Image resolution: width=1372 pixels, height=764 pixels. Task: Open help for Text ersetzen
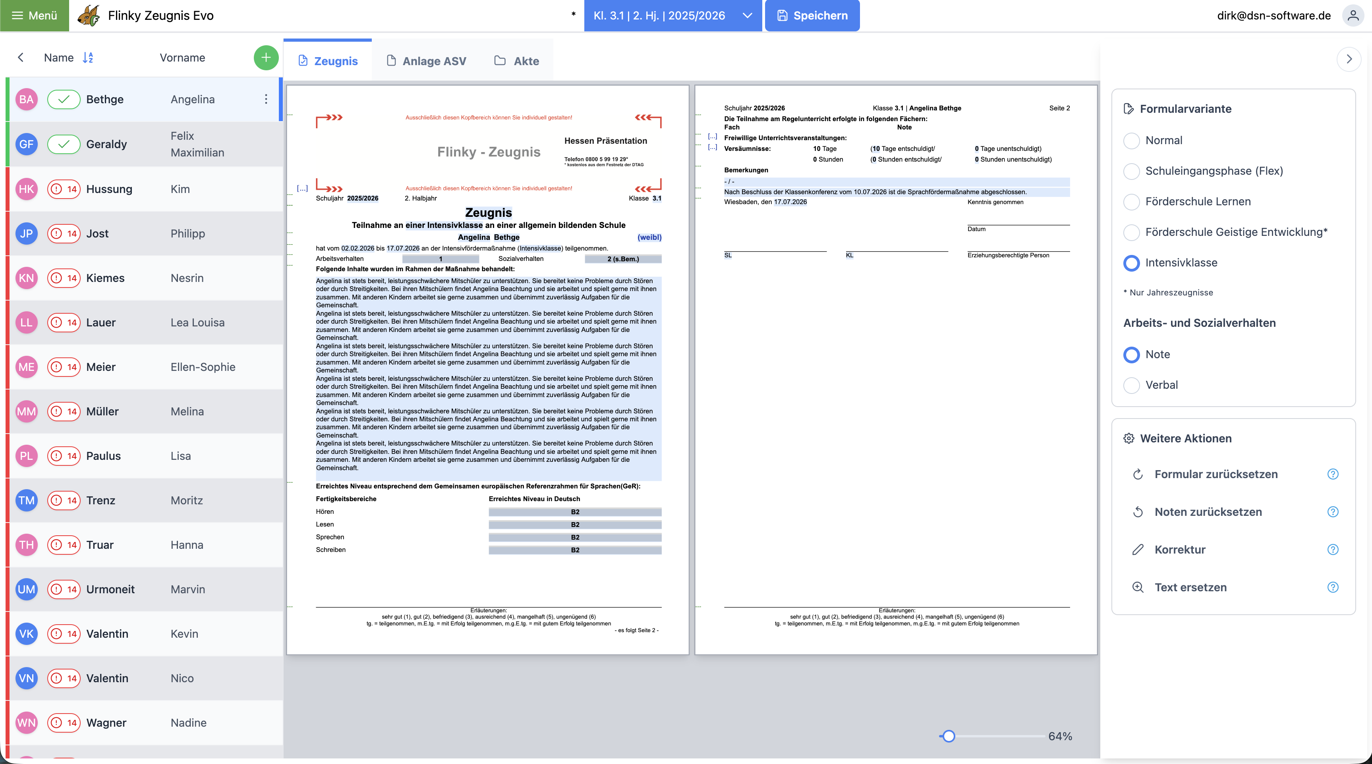click(1333, 587)
